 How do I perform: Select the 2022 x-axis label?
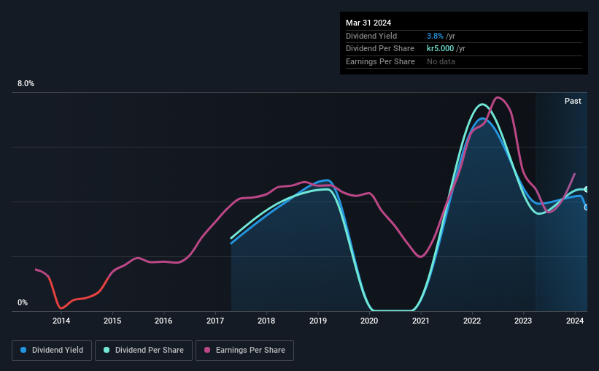472,321
